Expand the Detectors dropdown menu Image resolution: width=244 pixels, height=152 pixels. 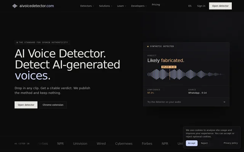click(x=87, y=6)
